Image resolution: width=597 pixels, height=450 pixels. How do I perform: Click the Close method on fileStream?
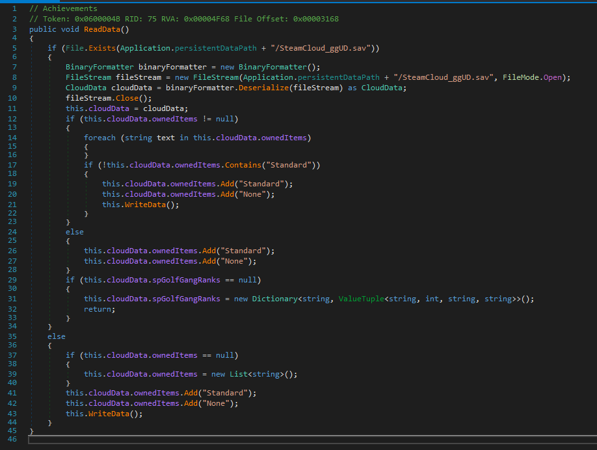coord(127,98)
